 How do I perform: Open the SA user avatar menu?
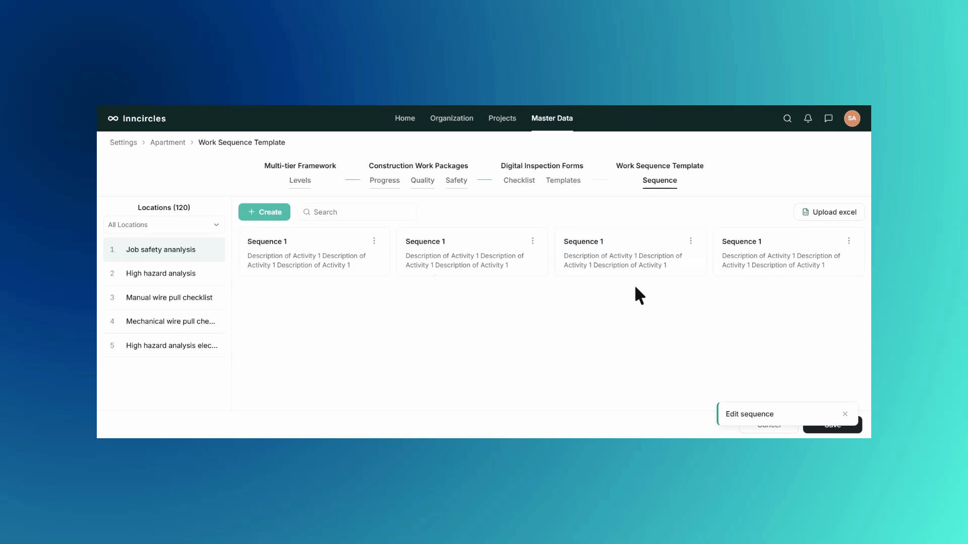(x=852, y=118)
